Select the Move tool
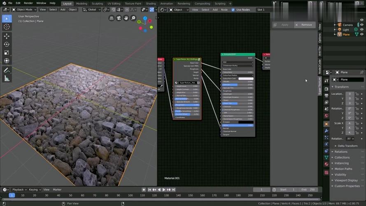This screenshot has width=366, height=206. pyautogui.click(x=7, y=36)
